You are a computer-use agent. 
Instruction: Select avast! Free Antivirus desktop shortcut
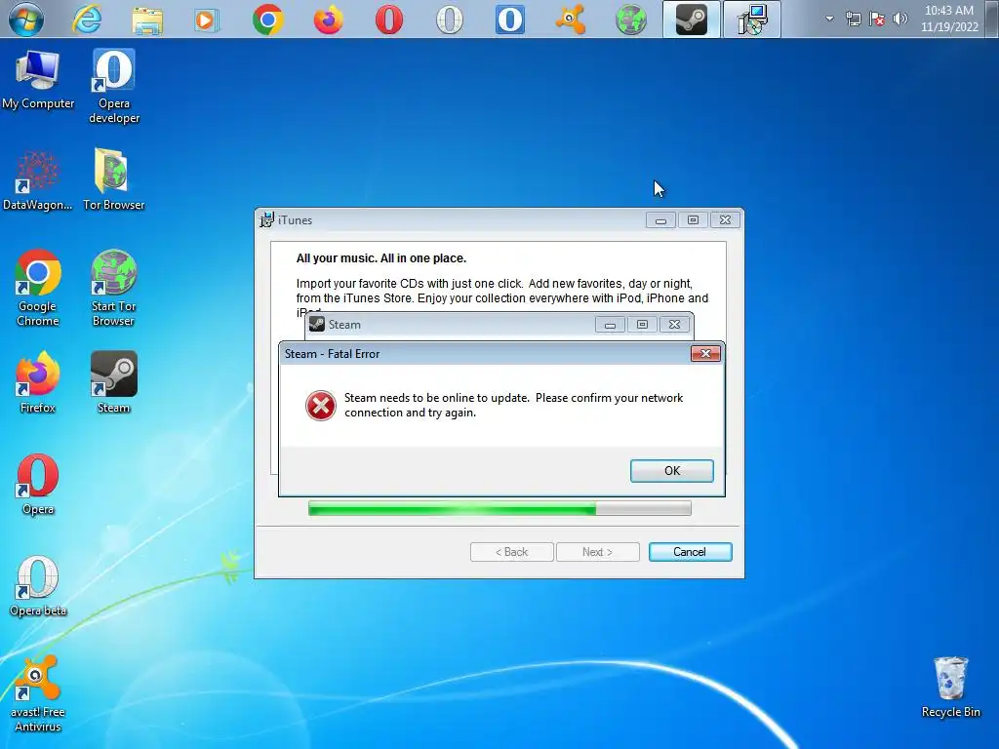(x=38, y=694)
